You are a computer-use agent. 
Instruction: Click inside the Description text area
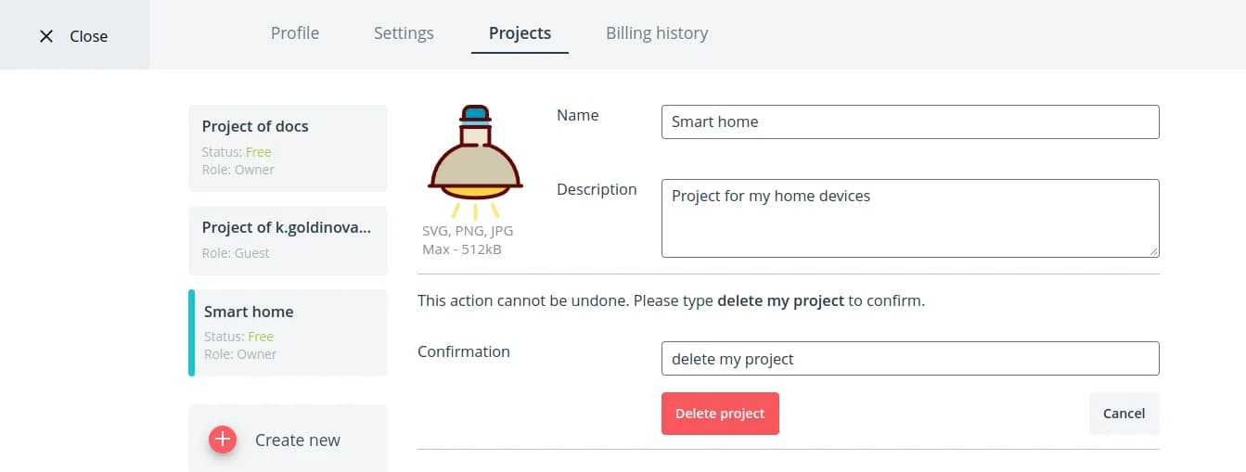point(909,218)
